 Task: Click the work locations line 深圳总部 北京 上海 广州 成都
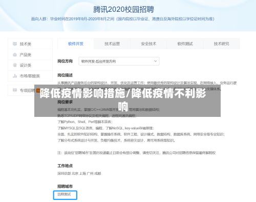pyautogui.click(x=79, y=173)
